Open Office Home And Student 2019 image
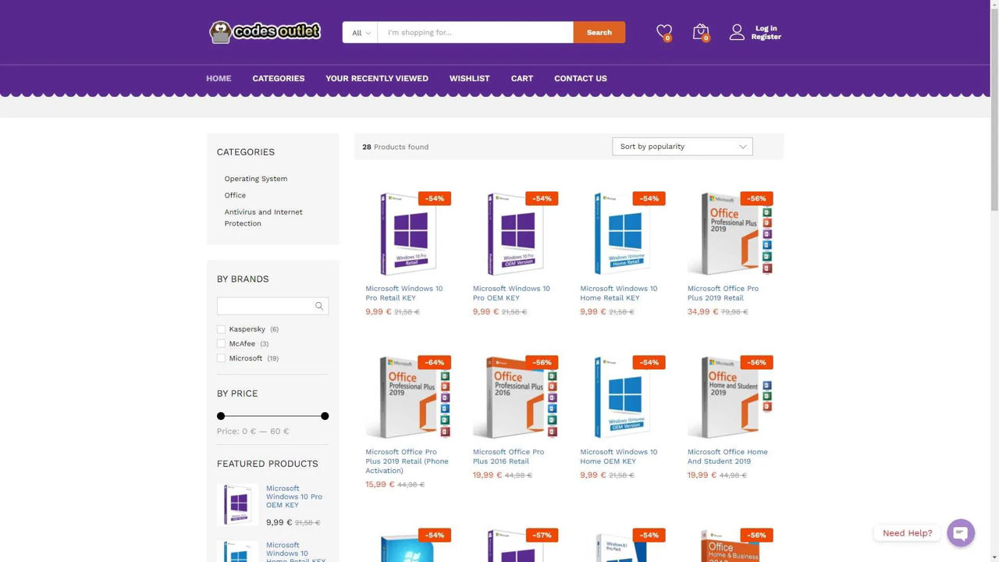The height and width of the screenshot is (562, 999). [730, 397]
